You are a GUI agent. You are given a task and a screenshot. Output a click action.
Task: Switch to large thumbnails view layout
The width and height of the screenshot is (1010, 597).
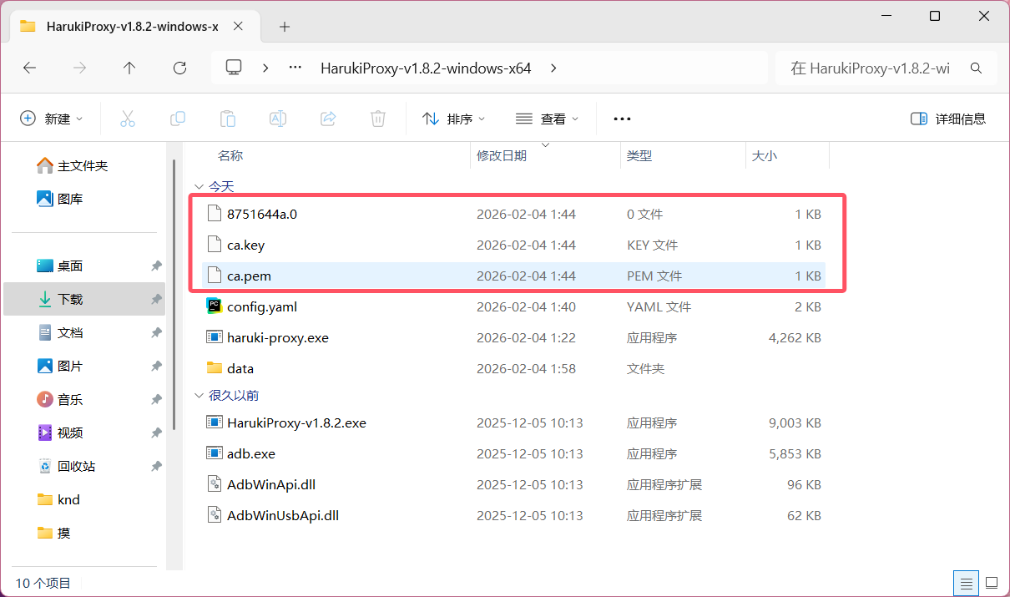click(x=992, y=582)
